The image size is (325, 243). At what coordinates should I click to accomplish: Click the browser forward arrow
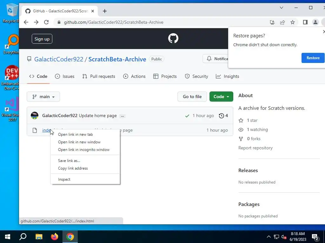click(x=36, y=22)
